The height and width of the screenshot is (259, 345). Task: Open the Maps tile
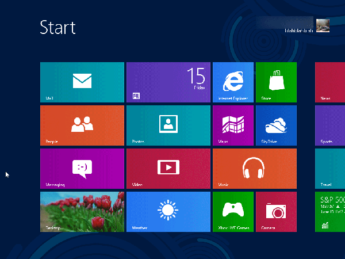233,125
